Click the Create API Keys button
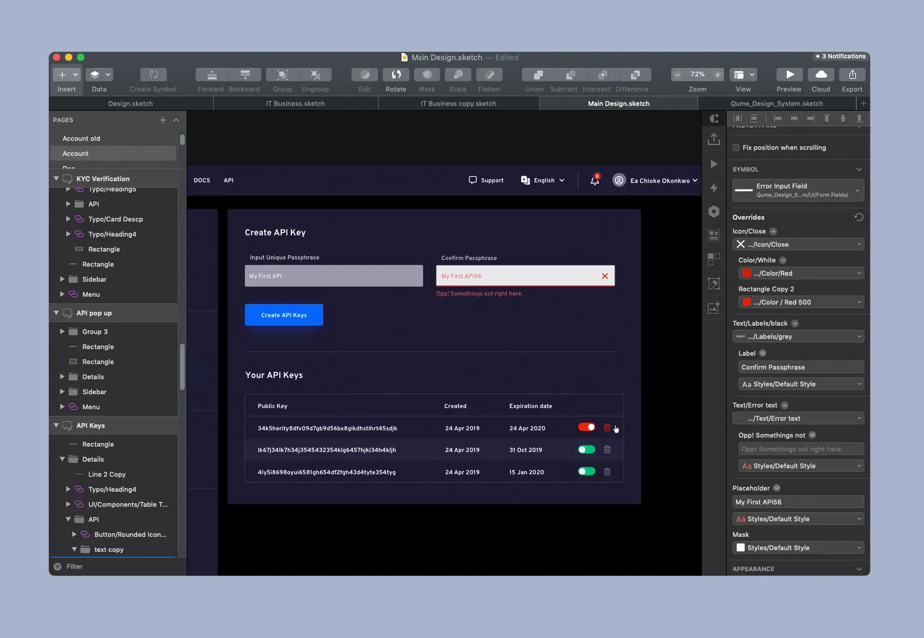Viewport: 924px width, 638px height. tap(284, 315)
